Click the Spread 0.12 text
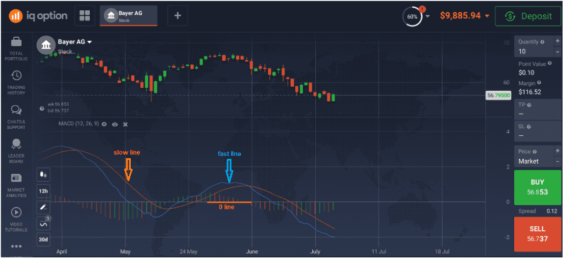The width and height of the screenshot is (563, 258). click(x=538, y=211)
